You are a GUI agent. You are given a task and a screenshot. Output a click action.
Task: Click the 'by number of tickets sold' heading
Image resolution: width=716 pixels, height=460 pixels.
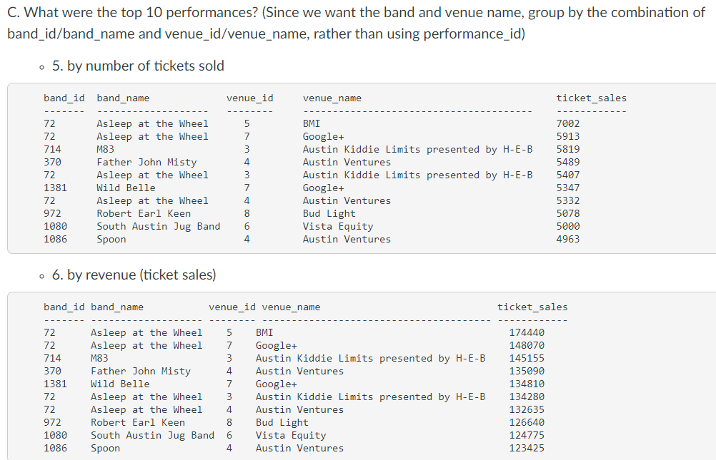tap(138, 66)
